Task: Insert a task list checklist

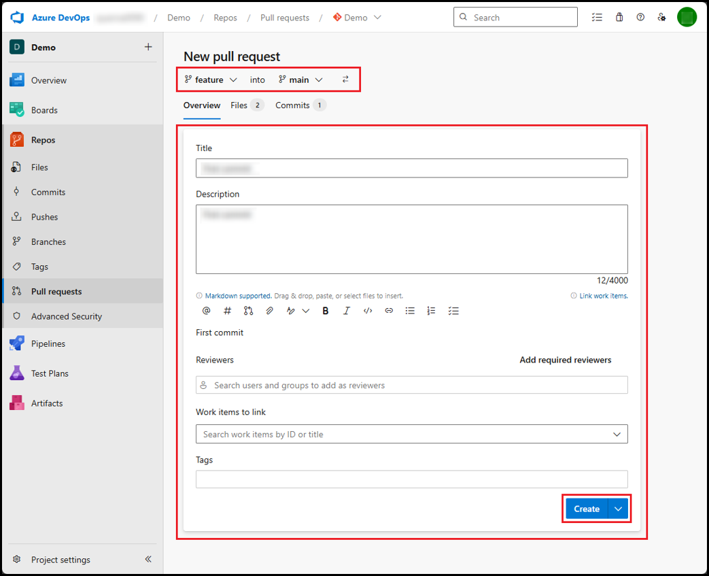Action: click(453, 311)
